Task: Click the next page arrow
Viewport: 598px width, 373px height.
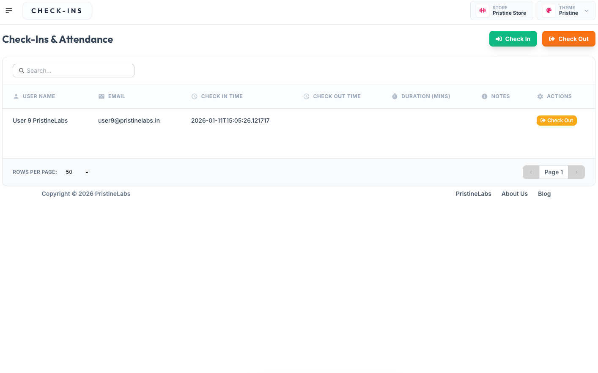Action: (576, 172)
